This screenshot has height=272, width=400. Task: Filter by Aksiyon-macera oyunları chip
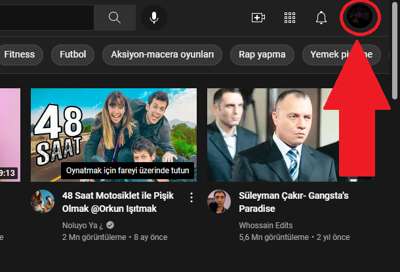tap(163, 54)
